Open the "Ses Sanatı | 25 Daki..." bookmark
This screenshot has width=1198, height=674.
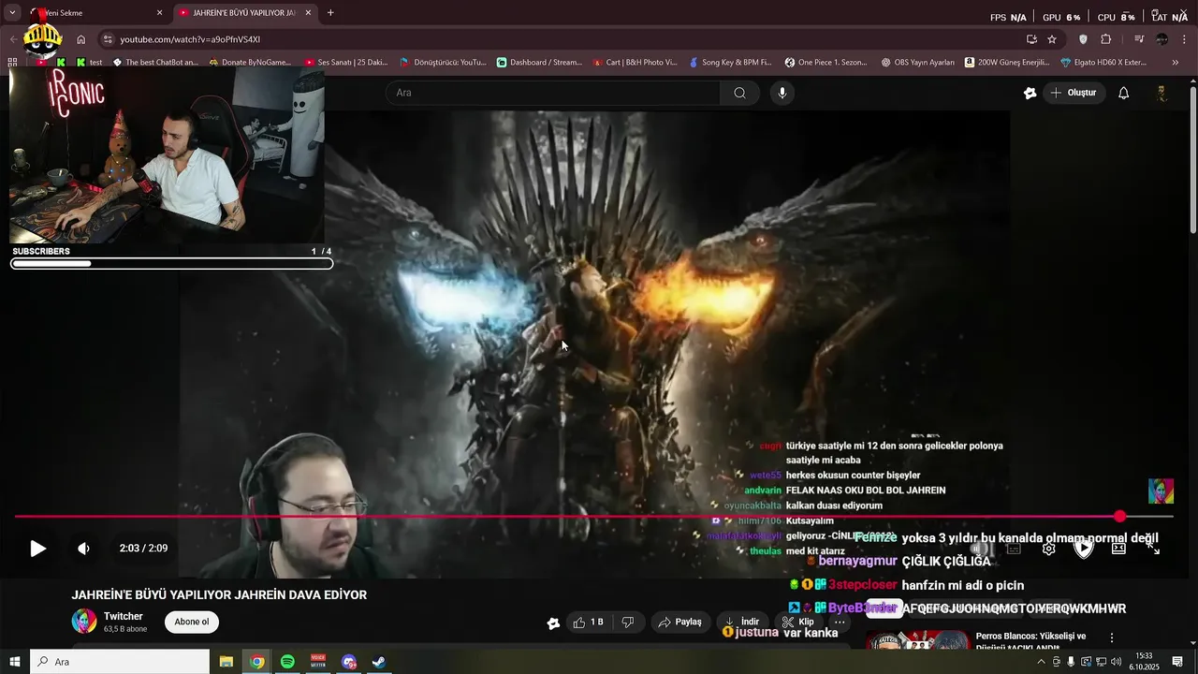(x=346, y=63)
